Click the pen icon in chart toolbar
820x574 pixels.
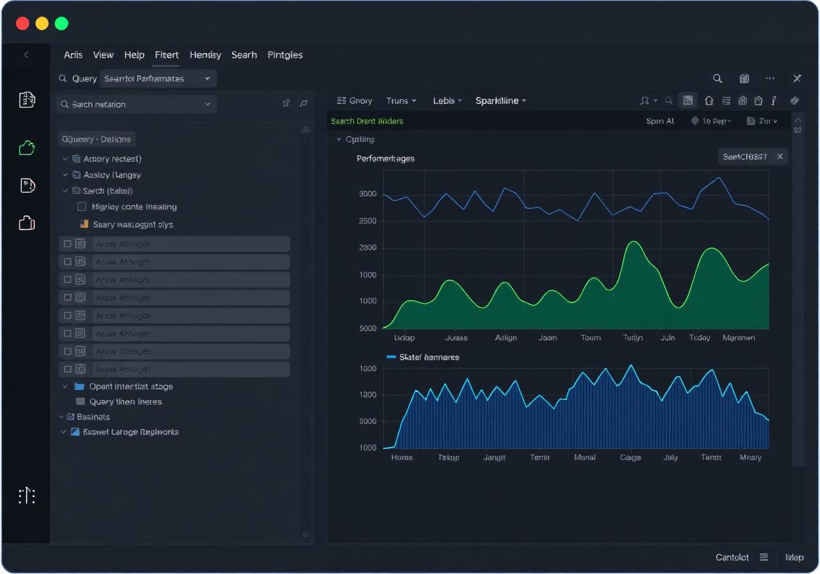coord(774,101)
